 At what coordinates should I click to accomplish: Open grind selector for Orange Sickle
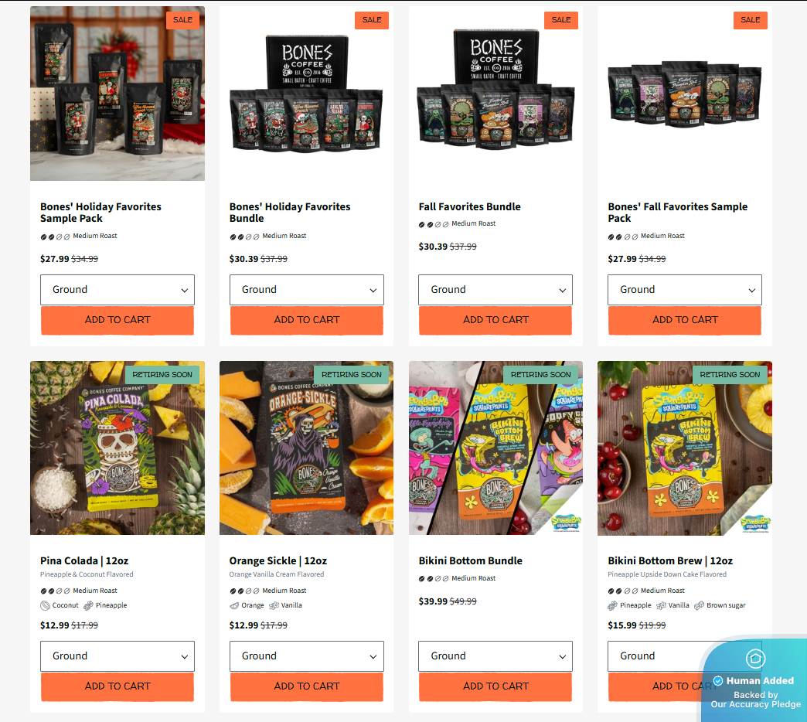307,656
